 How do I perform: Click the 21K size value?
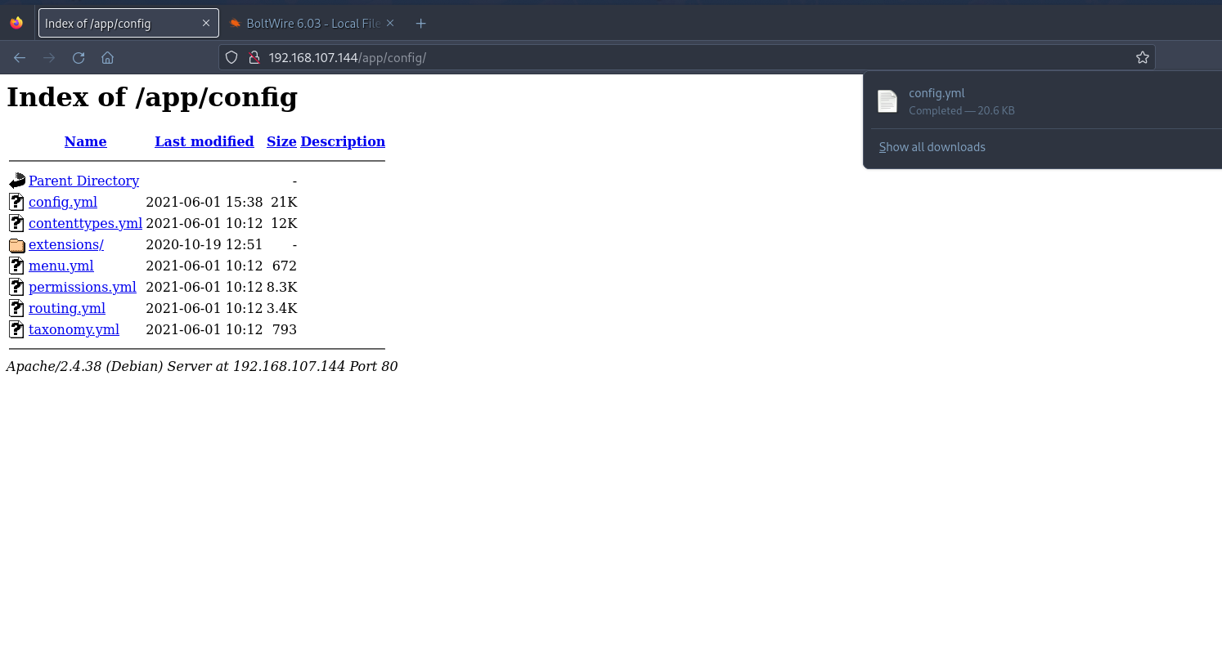(x=284, y=202)
